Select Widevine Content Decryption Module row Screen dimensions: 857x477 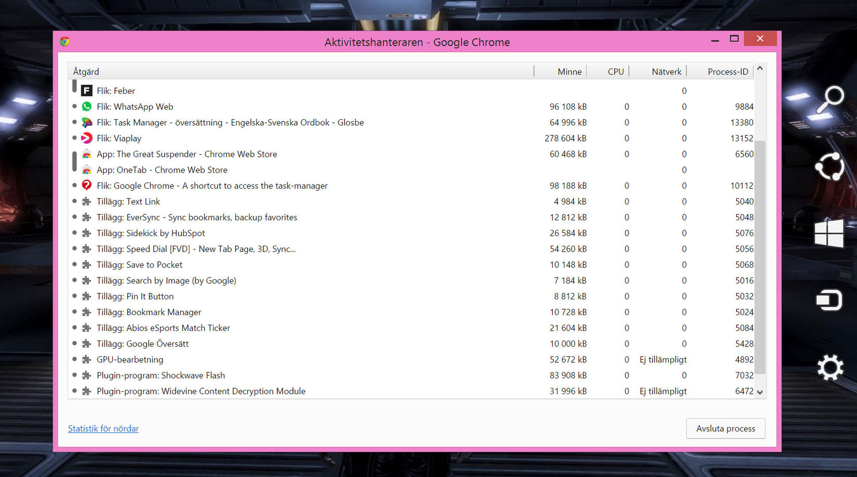pyautogui.click(x=411, y=391)
